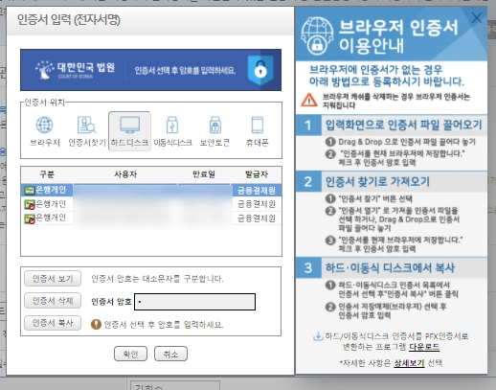This screenshot has height=390, width=496.
Task: Click the padlock shield icon in the banner
Action: 260,70
